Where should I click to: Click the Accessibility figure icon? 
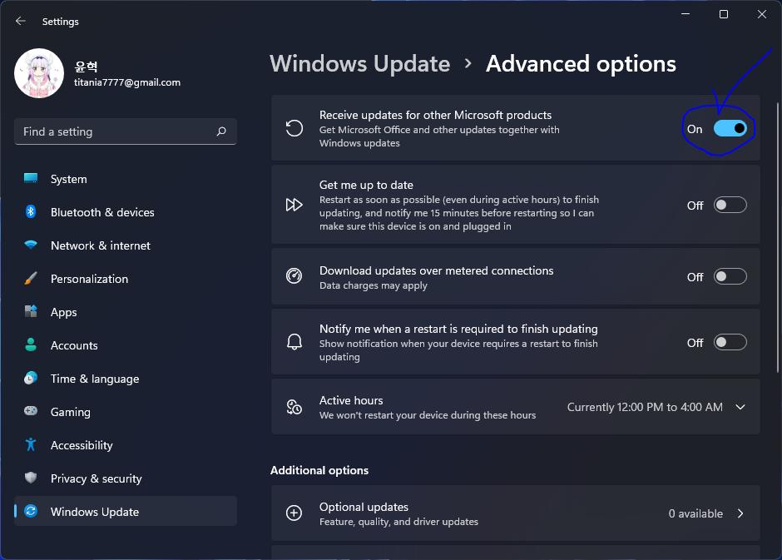point(31,444)
